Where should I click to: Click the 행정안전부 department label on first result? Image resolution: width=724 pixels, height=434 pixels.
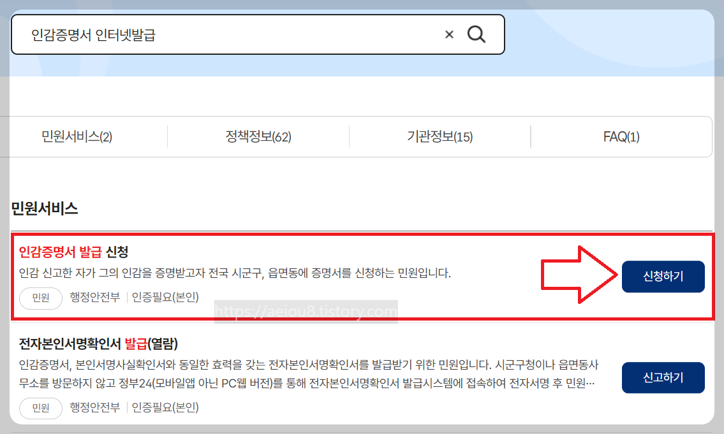pyautogui.click(x=94, y=298)
